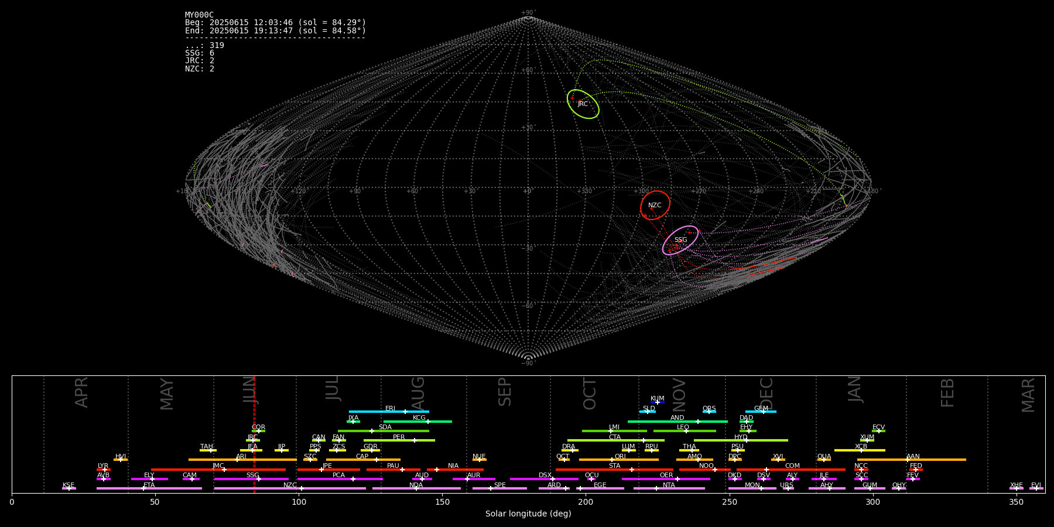Screen dimensions: 1054x527
Task: Click the cyan GEM shower bar
Action: point(761,412)
